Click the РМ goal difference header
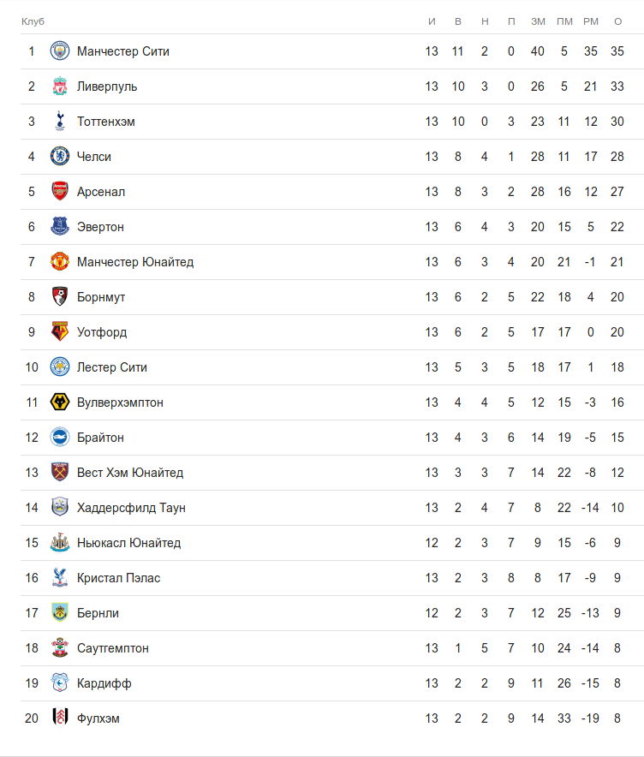This screenshot has width=644, height=757. point(591,21)
